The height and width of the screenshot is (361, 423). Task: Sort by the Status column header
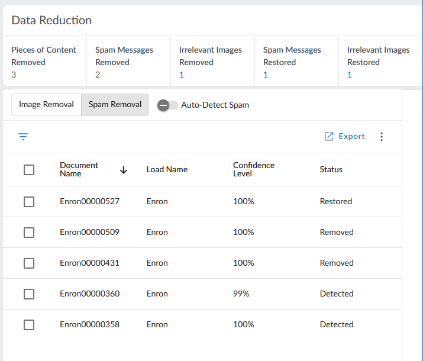coord(331,170)
